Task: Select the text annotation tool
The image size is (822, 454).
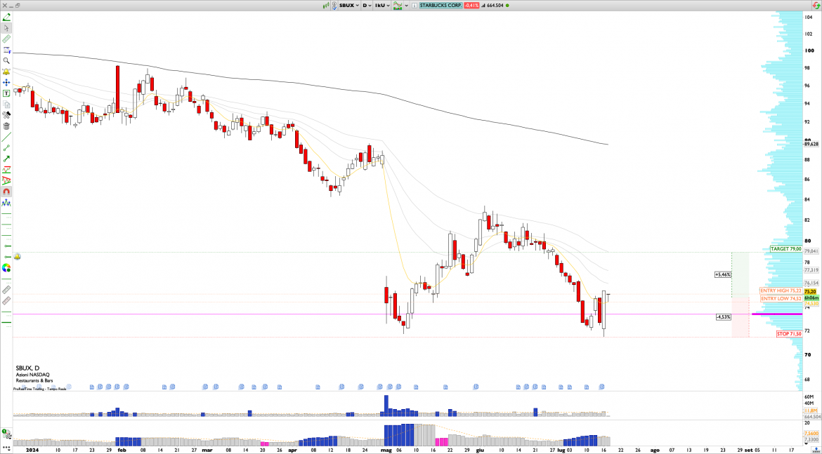Action: 6,93
